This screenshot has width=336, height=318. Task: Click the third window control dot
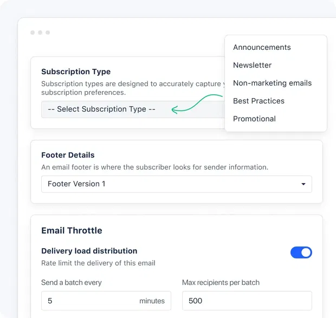(48, 33)
